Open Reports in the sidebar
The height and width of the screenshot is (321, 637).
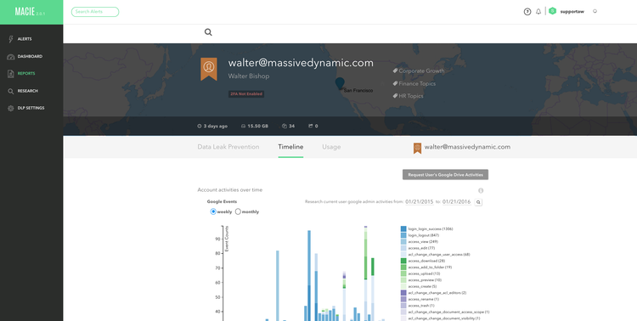coord(26,74)
